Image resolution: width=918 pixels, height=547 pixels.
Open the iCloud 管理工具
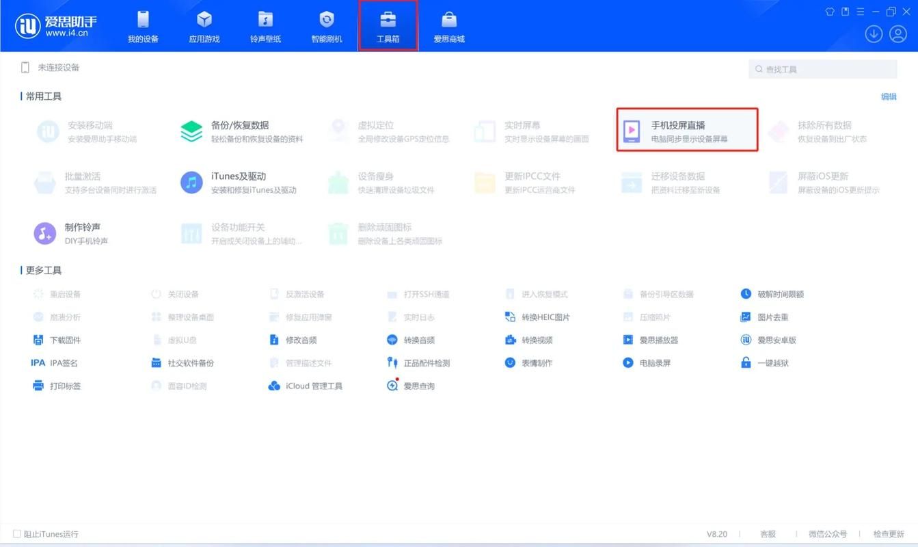[306, 386]
